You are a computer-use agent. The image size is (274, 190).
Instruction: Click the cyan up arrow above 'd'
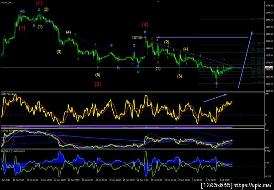pos(138,66)
